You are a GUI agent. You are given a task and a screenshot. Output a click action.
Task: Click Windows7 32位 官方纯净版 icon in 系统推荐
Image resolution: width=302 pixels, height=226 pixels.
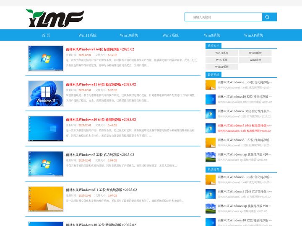(211, 194)
